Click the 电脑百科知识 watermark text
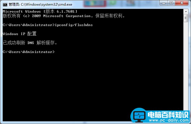Screen dimensions: 191x124 click(x=168, y=115)
